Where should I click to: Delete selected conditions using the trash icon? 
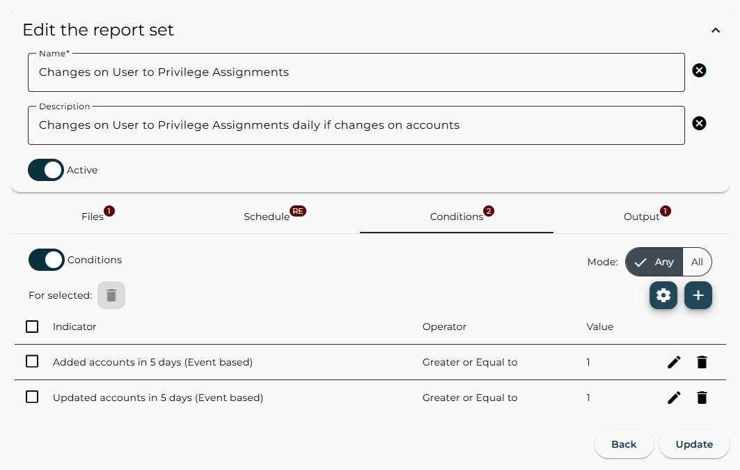pyautogui.click(x=111, y=295)
